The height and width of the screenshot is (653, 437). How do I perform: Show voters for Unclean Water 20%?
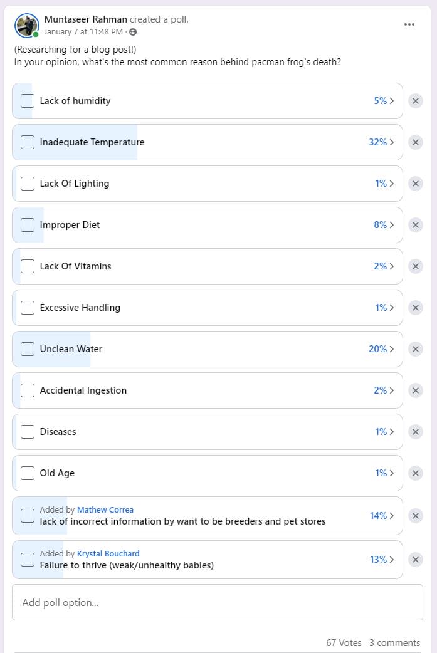coord(382,349)
